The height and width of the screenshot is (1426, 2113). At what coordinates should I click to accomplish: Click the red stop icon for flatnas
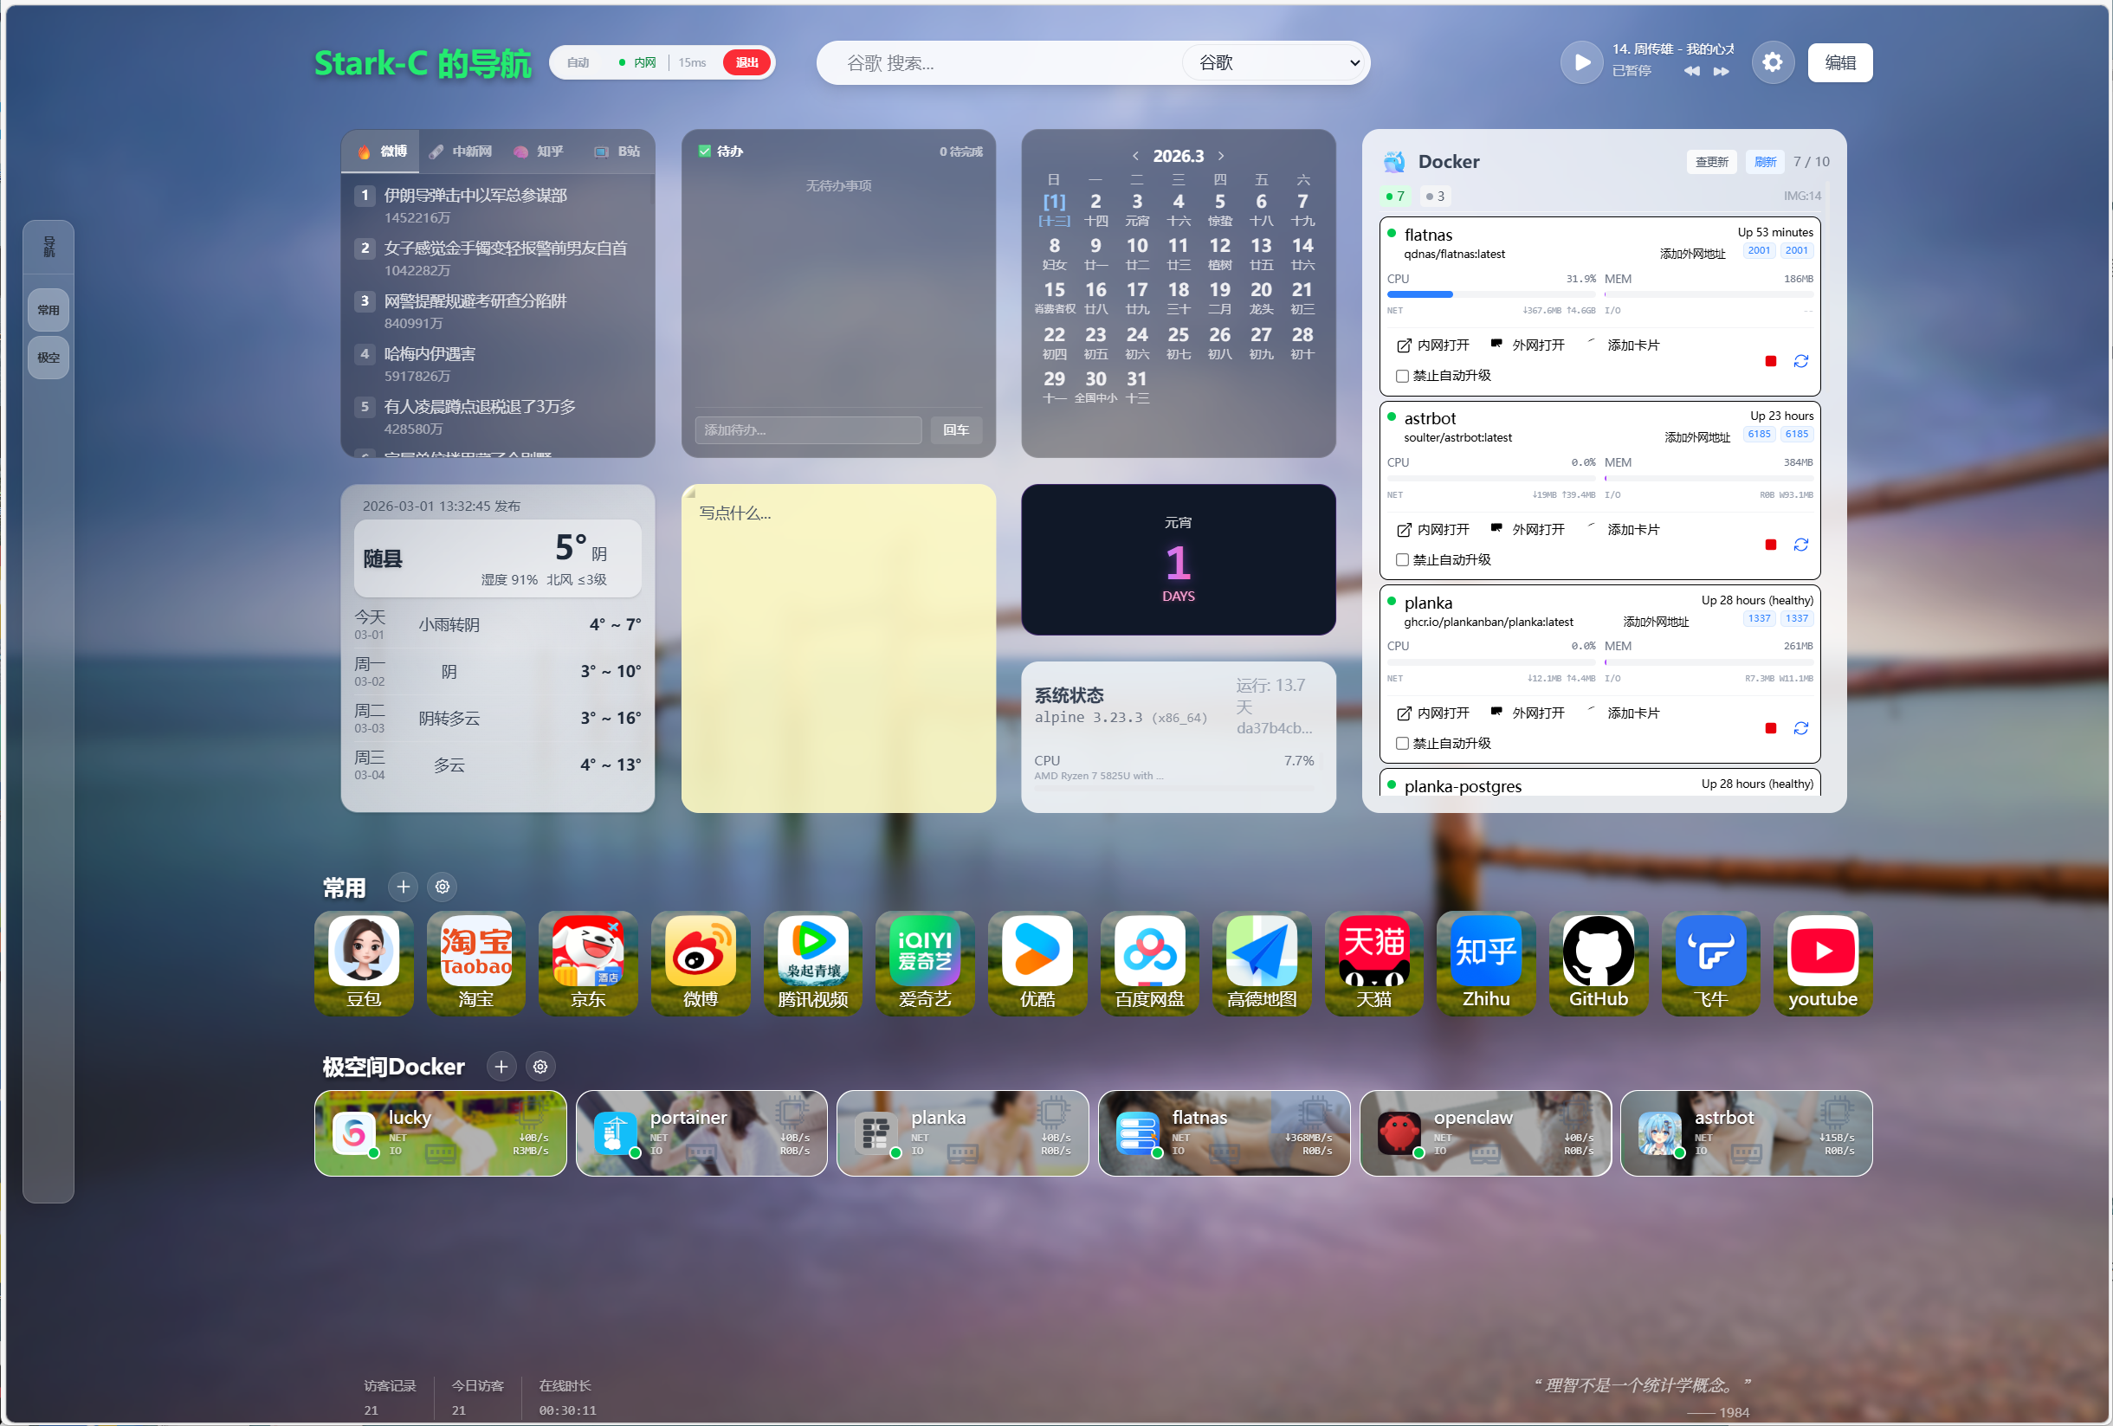[1769, 362]
